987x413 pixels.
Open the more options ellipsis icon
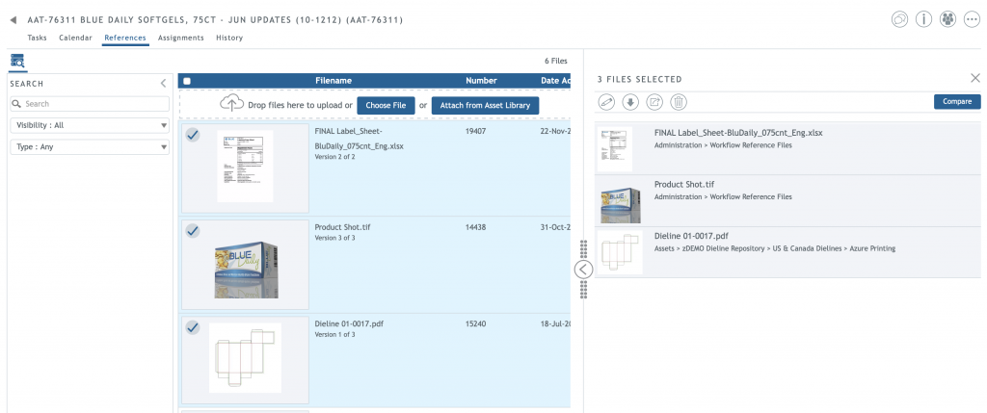point(972,19)
